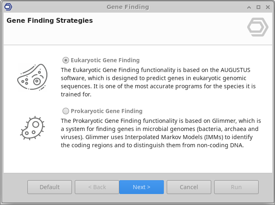The width and height of the screenshot is (275, 205).
Task: Maximize the Gene Finding window
Action: tap(258, 7)
